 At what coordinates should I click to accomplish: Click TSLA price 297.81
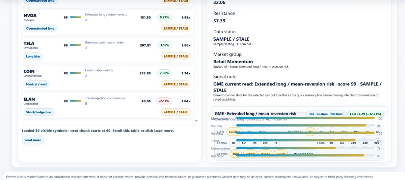145,45
